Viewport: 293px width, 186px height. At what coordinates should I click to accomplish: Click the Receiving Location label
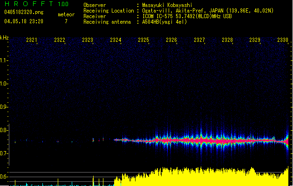pos(109,11)
